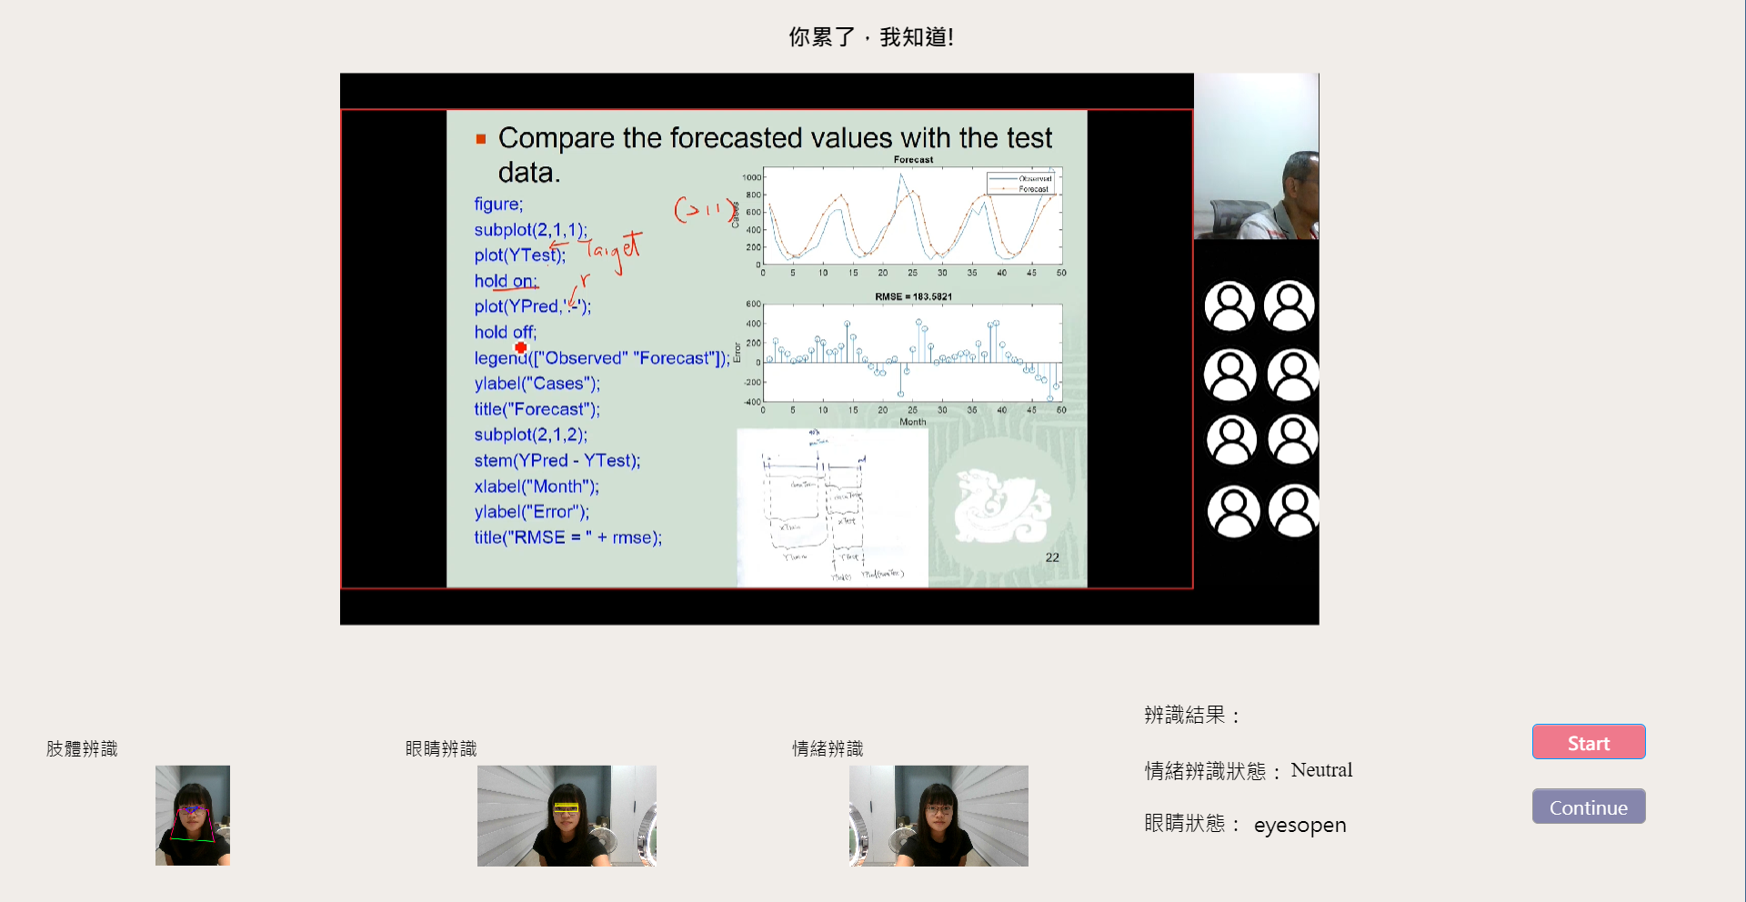The height and width of the screenshot is (902, 1746).
Task: Click the eye recognition webcam thumbnail
Action: pos(567,816)
